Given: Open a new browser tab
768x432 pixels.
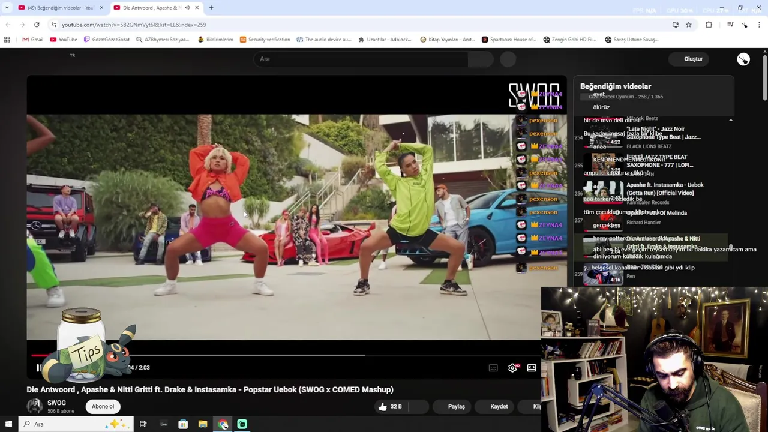Looking at the screenshot, I should (211, 8).
